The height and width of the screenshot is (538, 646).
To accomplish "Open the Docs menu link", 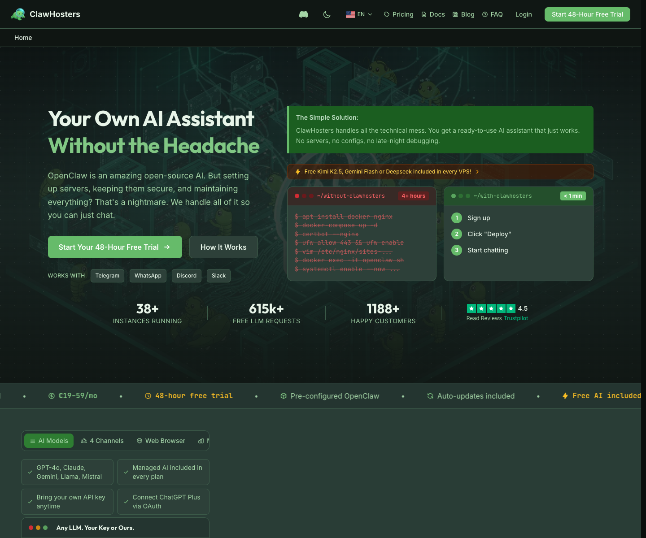I will pos(433,14).
